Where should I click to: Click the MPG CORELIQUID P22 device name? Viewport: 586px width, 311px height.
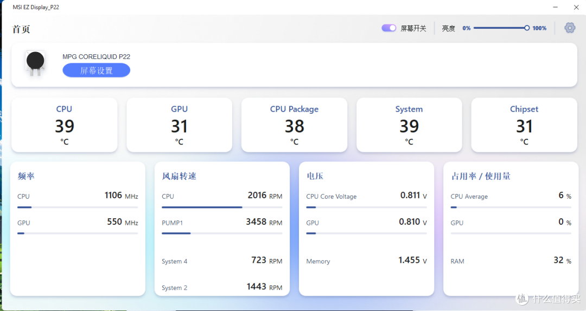[97, 57]
